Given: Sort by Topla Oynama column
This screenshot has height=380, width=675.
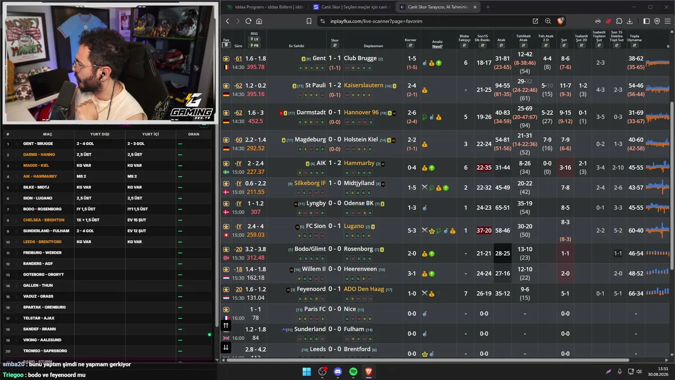Looking at the screenshot, I should tap(635, 46).
